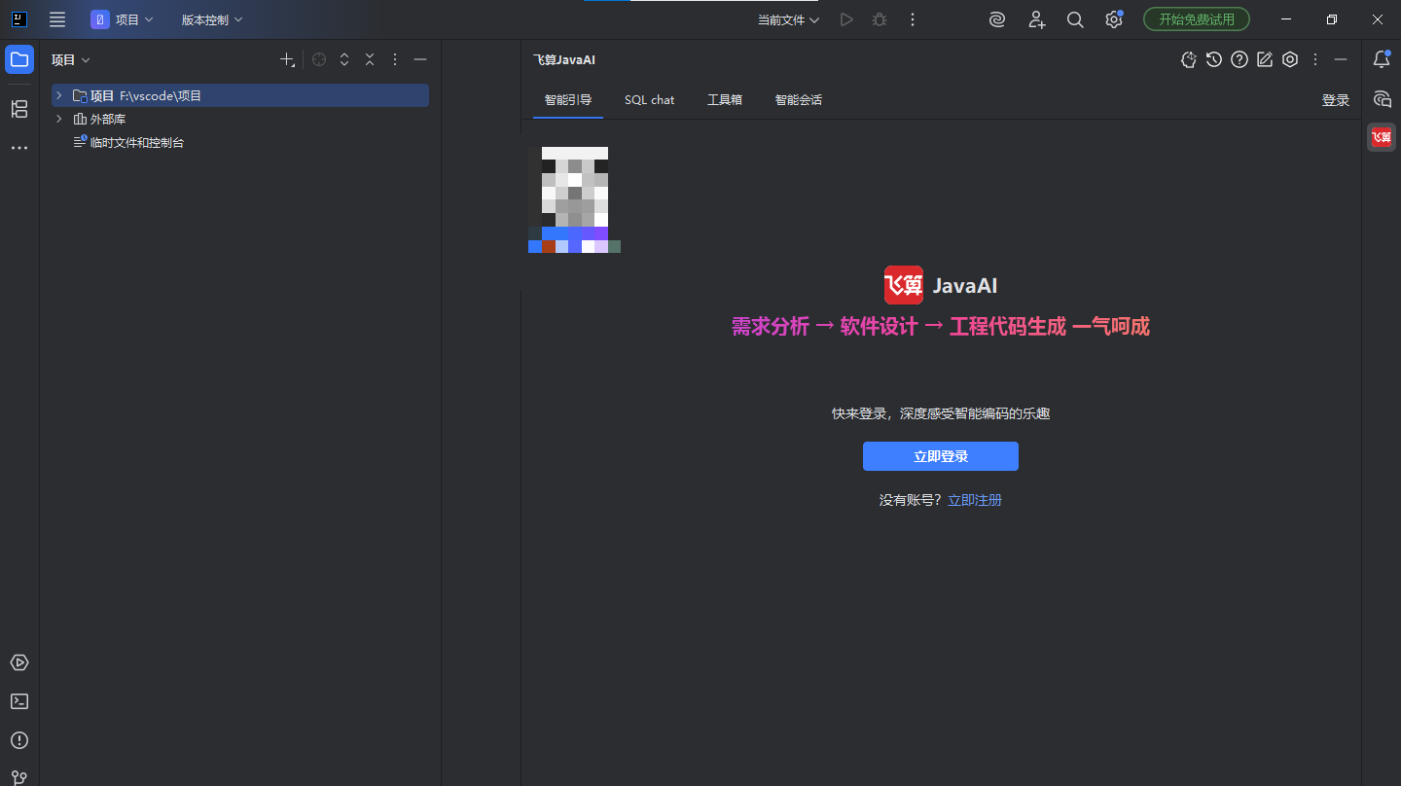Expand the 外部库 tree node
This screenshot has height=786, width=1401.
pyautogui.click(x=58, y=118)
